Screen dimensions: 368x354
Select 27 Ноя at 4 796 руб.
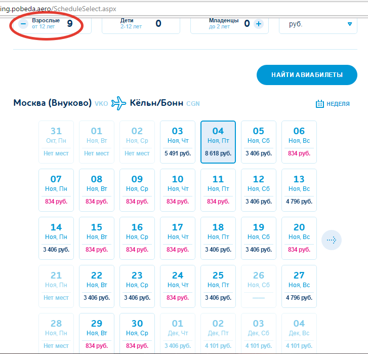(299, 286)
